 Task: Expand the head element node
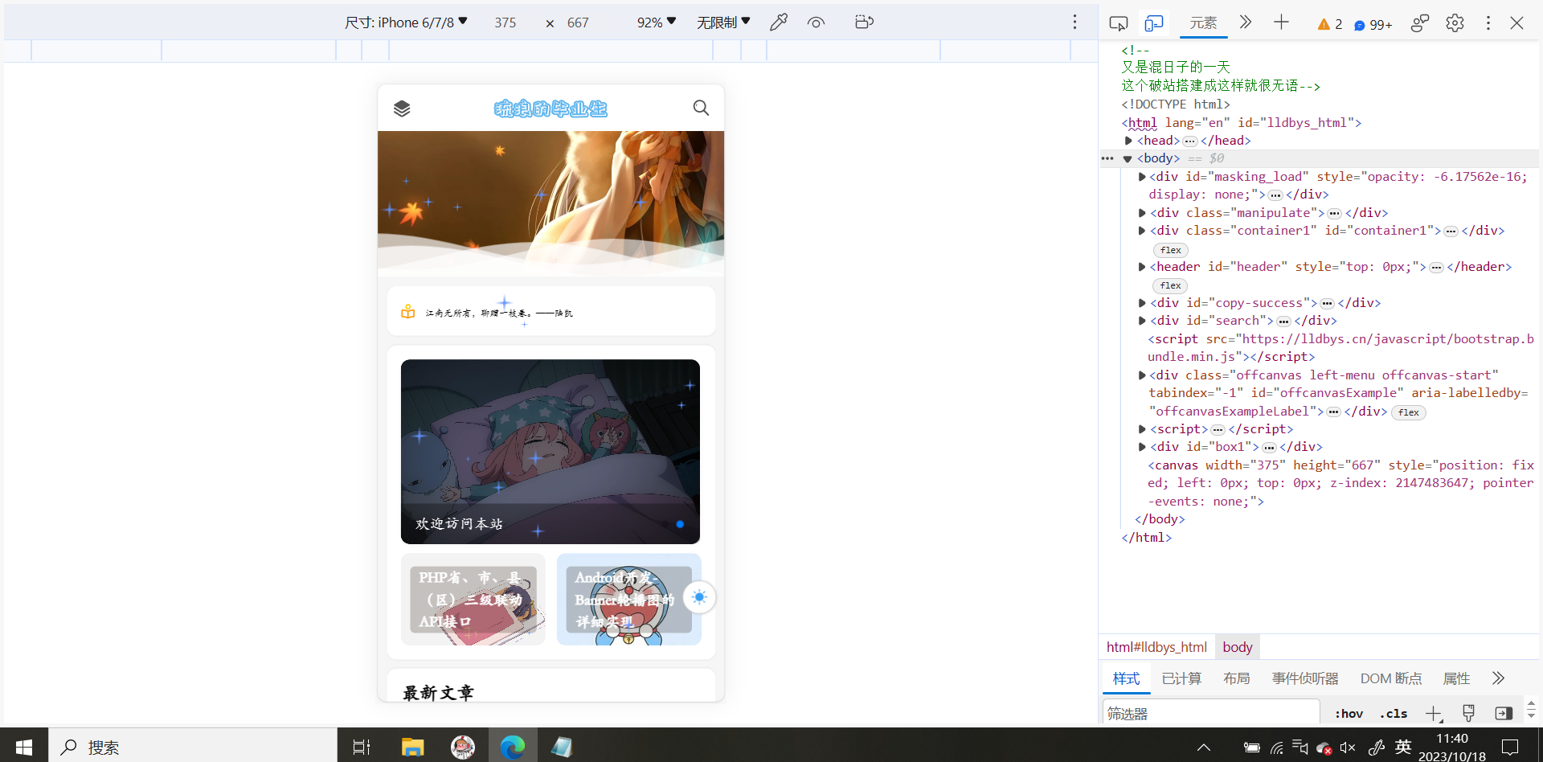click(x=1128, y=141)
